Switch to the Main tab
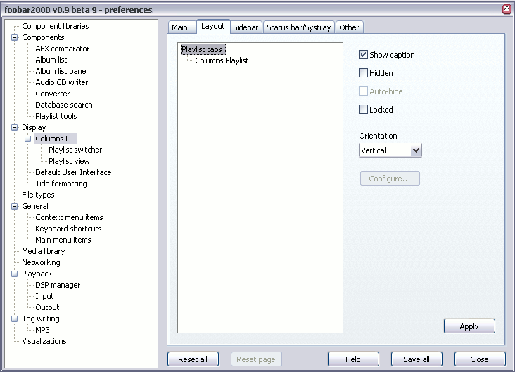 click(x=179, y=27)
